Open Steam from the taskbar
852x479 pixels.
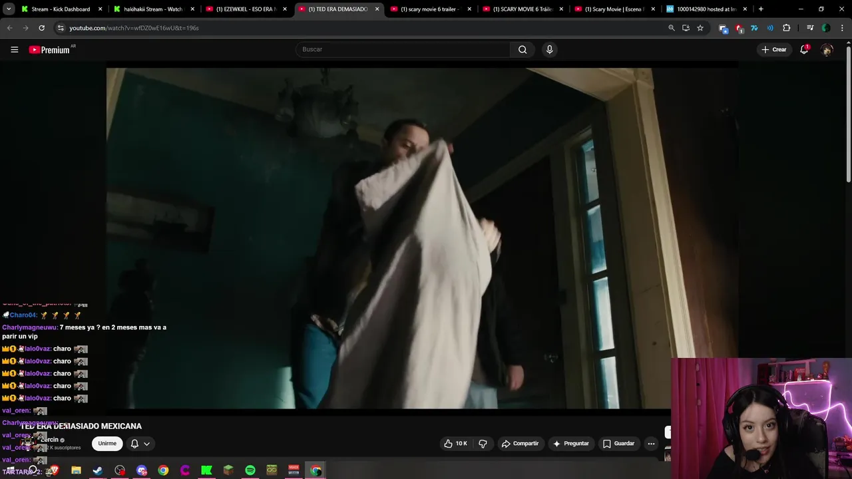click(98, 470)
